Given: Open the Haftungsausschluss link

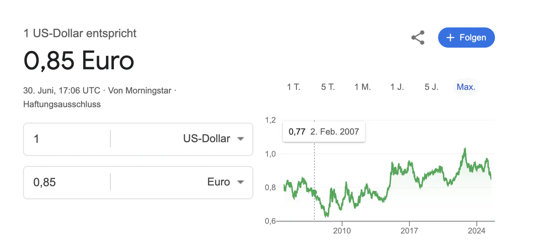Looking at the screenshot, I should pos(62,105).
